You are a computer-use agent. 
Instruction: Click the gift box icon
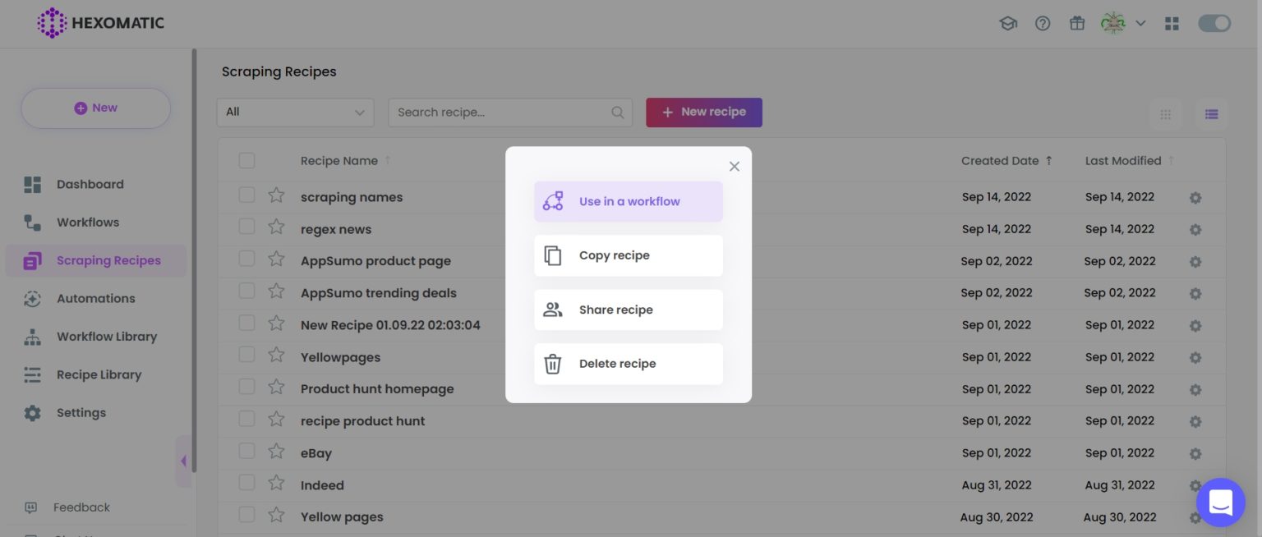point(1077,24)
